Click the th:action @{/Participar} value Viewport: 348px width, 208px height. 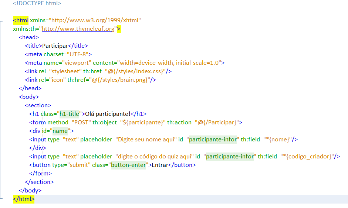tap(217, 123)
